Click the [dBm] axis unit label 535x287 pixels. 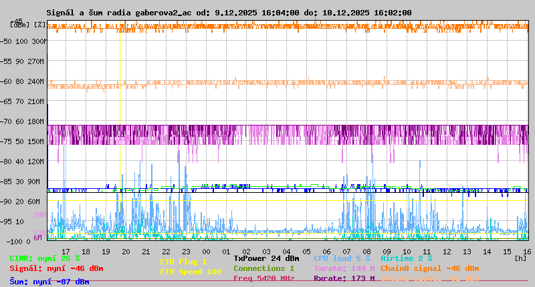pyautogui.click(x=19, y=24)
